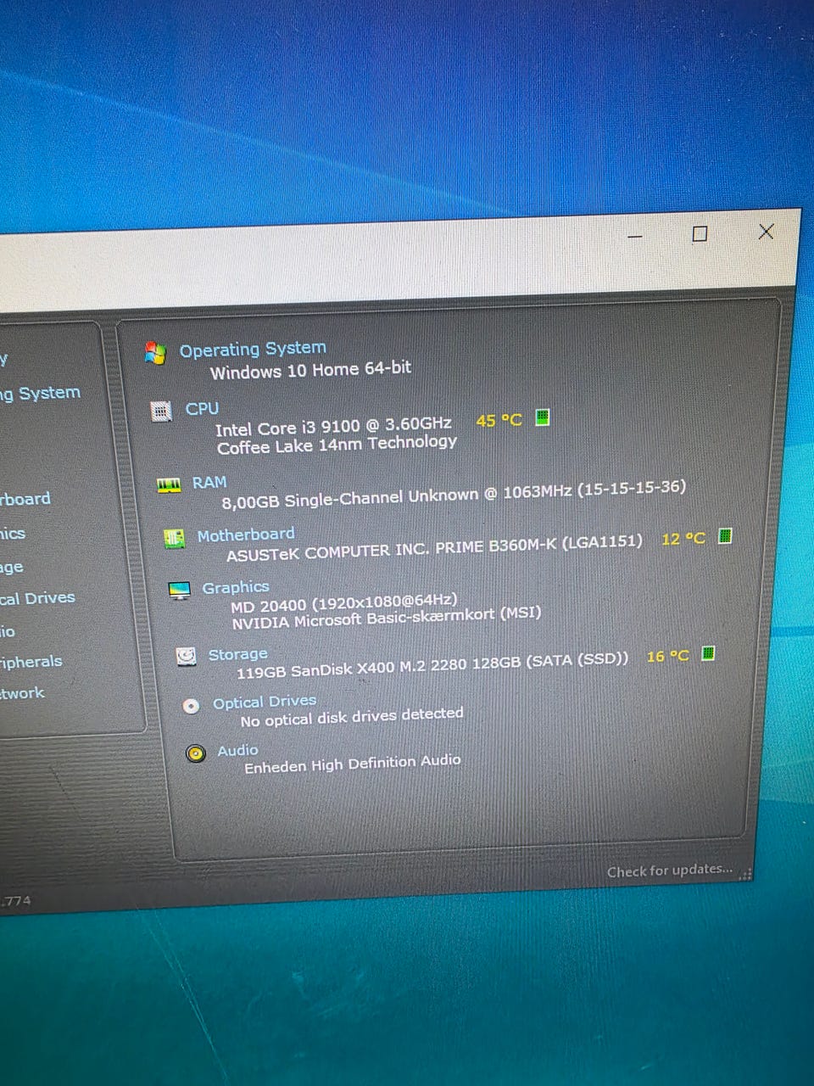The image size is (814, 1086).
Task: Open the Optical Drives section heading
Action: click(x=265, y=702)
